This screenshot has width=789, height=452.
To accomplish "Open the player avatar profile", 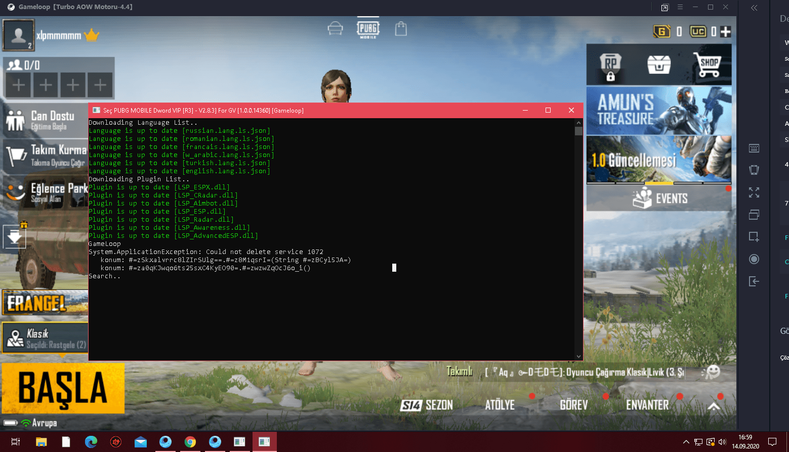I will [19, 35].
